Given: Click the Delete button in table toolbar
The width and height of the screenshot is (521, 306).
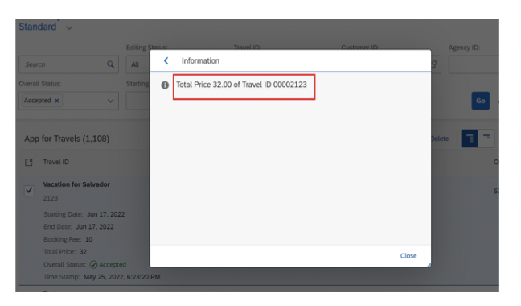Looking at the screenshot, I should (440, 139).
